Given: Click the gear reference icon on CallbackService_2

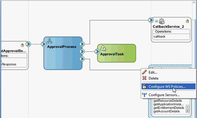Looking at the screenshot, I should [x=162, y=21].
